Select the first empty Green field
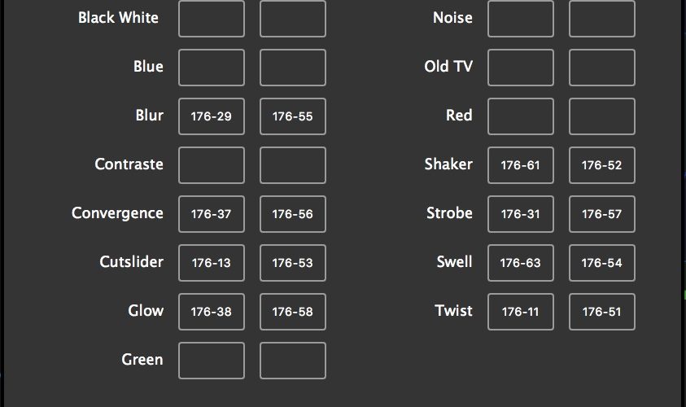Viewport: 686px width, 407px height. click(212, 361)
